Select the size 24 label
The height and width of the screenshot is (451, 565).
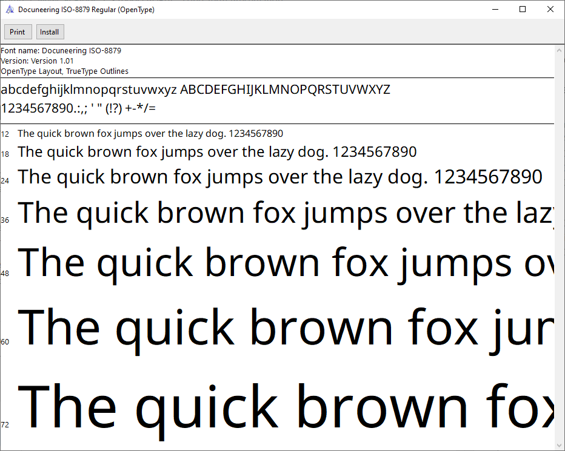pos(5,179)
